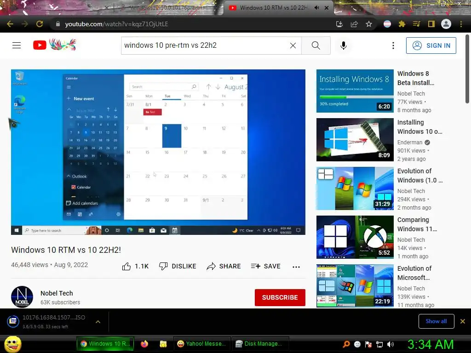471x353 pixels.
Task: Click Show all downloads
Action: [436, 321]
